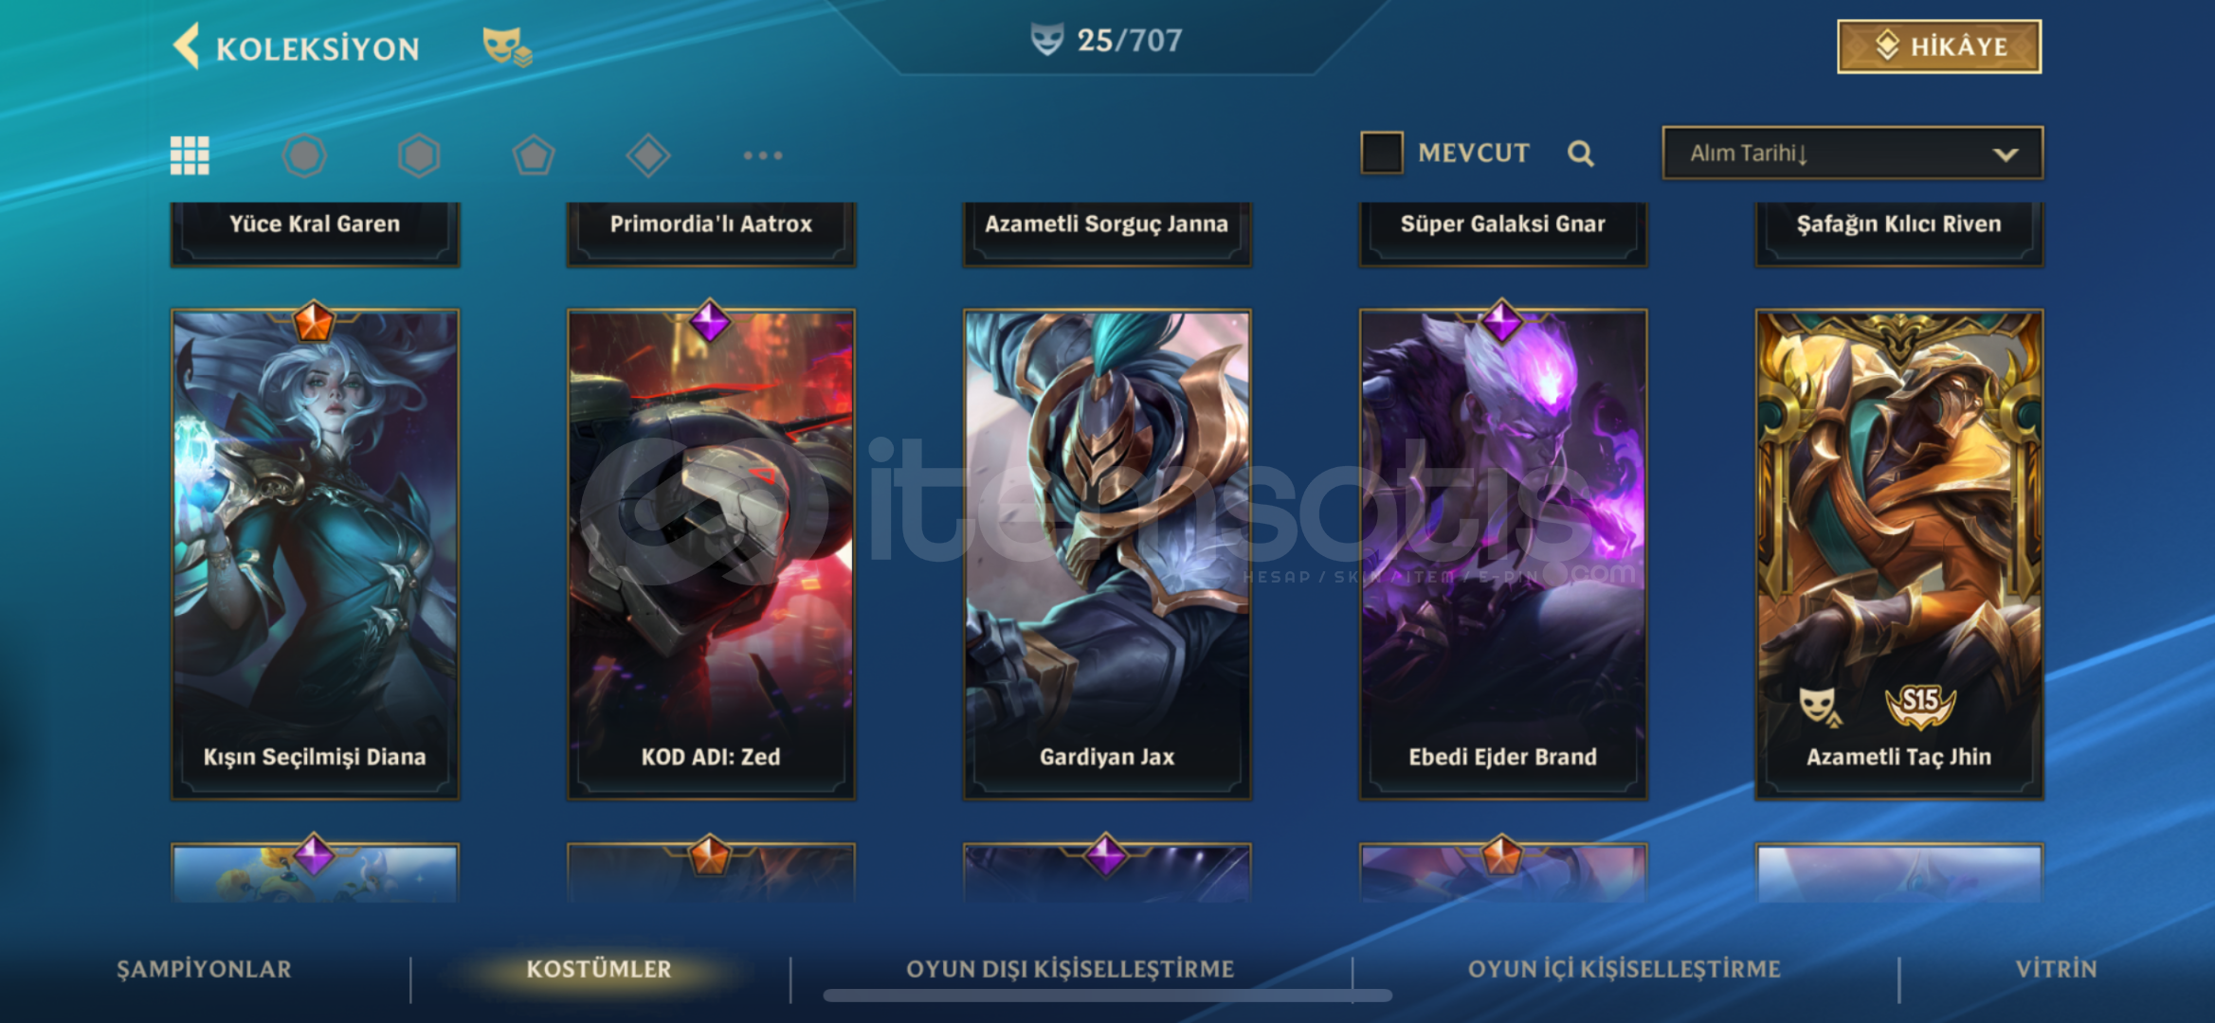Open the VİTRİN tab
The image size is (2215, 1023).
pos(2056,969)
